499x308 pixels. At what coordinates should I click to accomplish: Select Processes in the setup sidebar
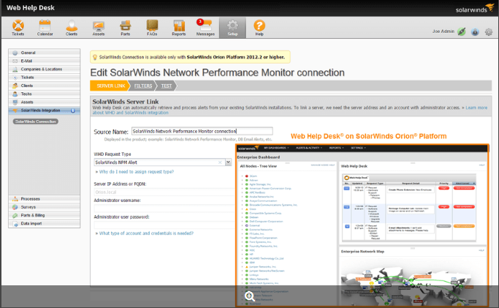[45, 199]
